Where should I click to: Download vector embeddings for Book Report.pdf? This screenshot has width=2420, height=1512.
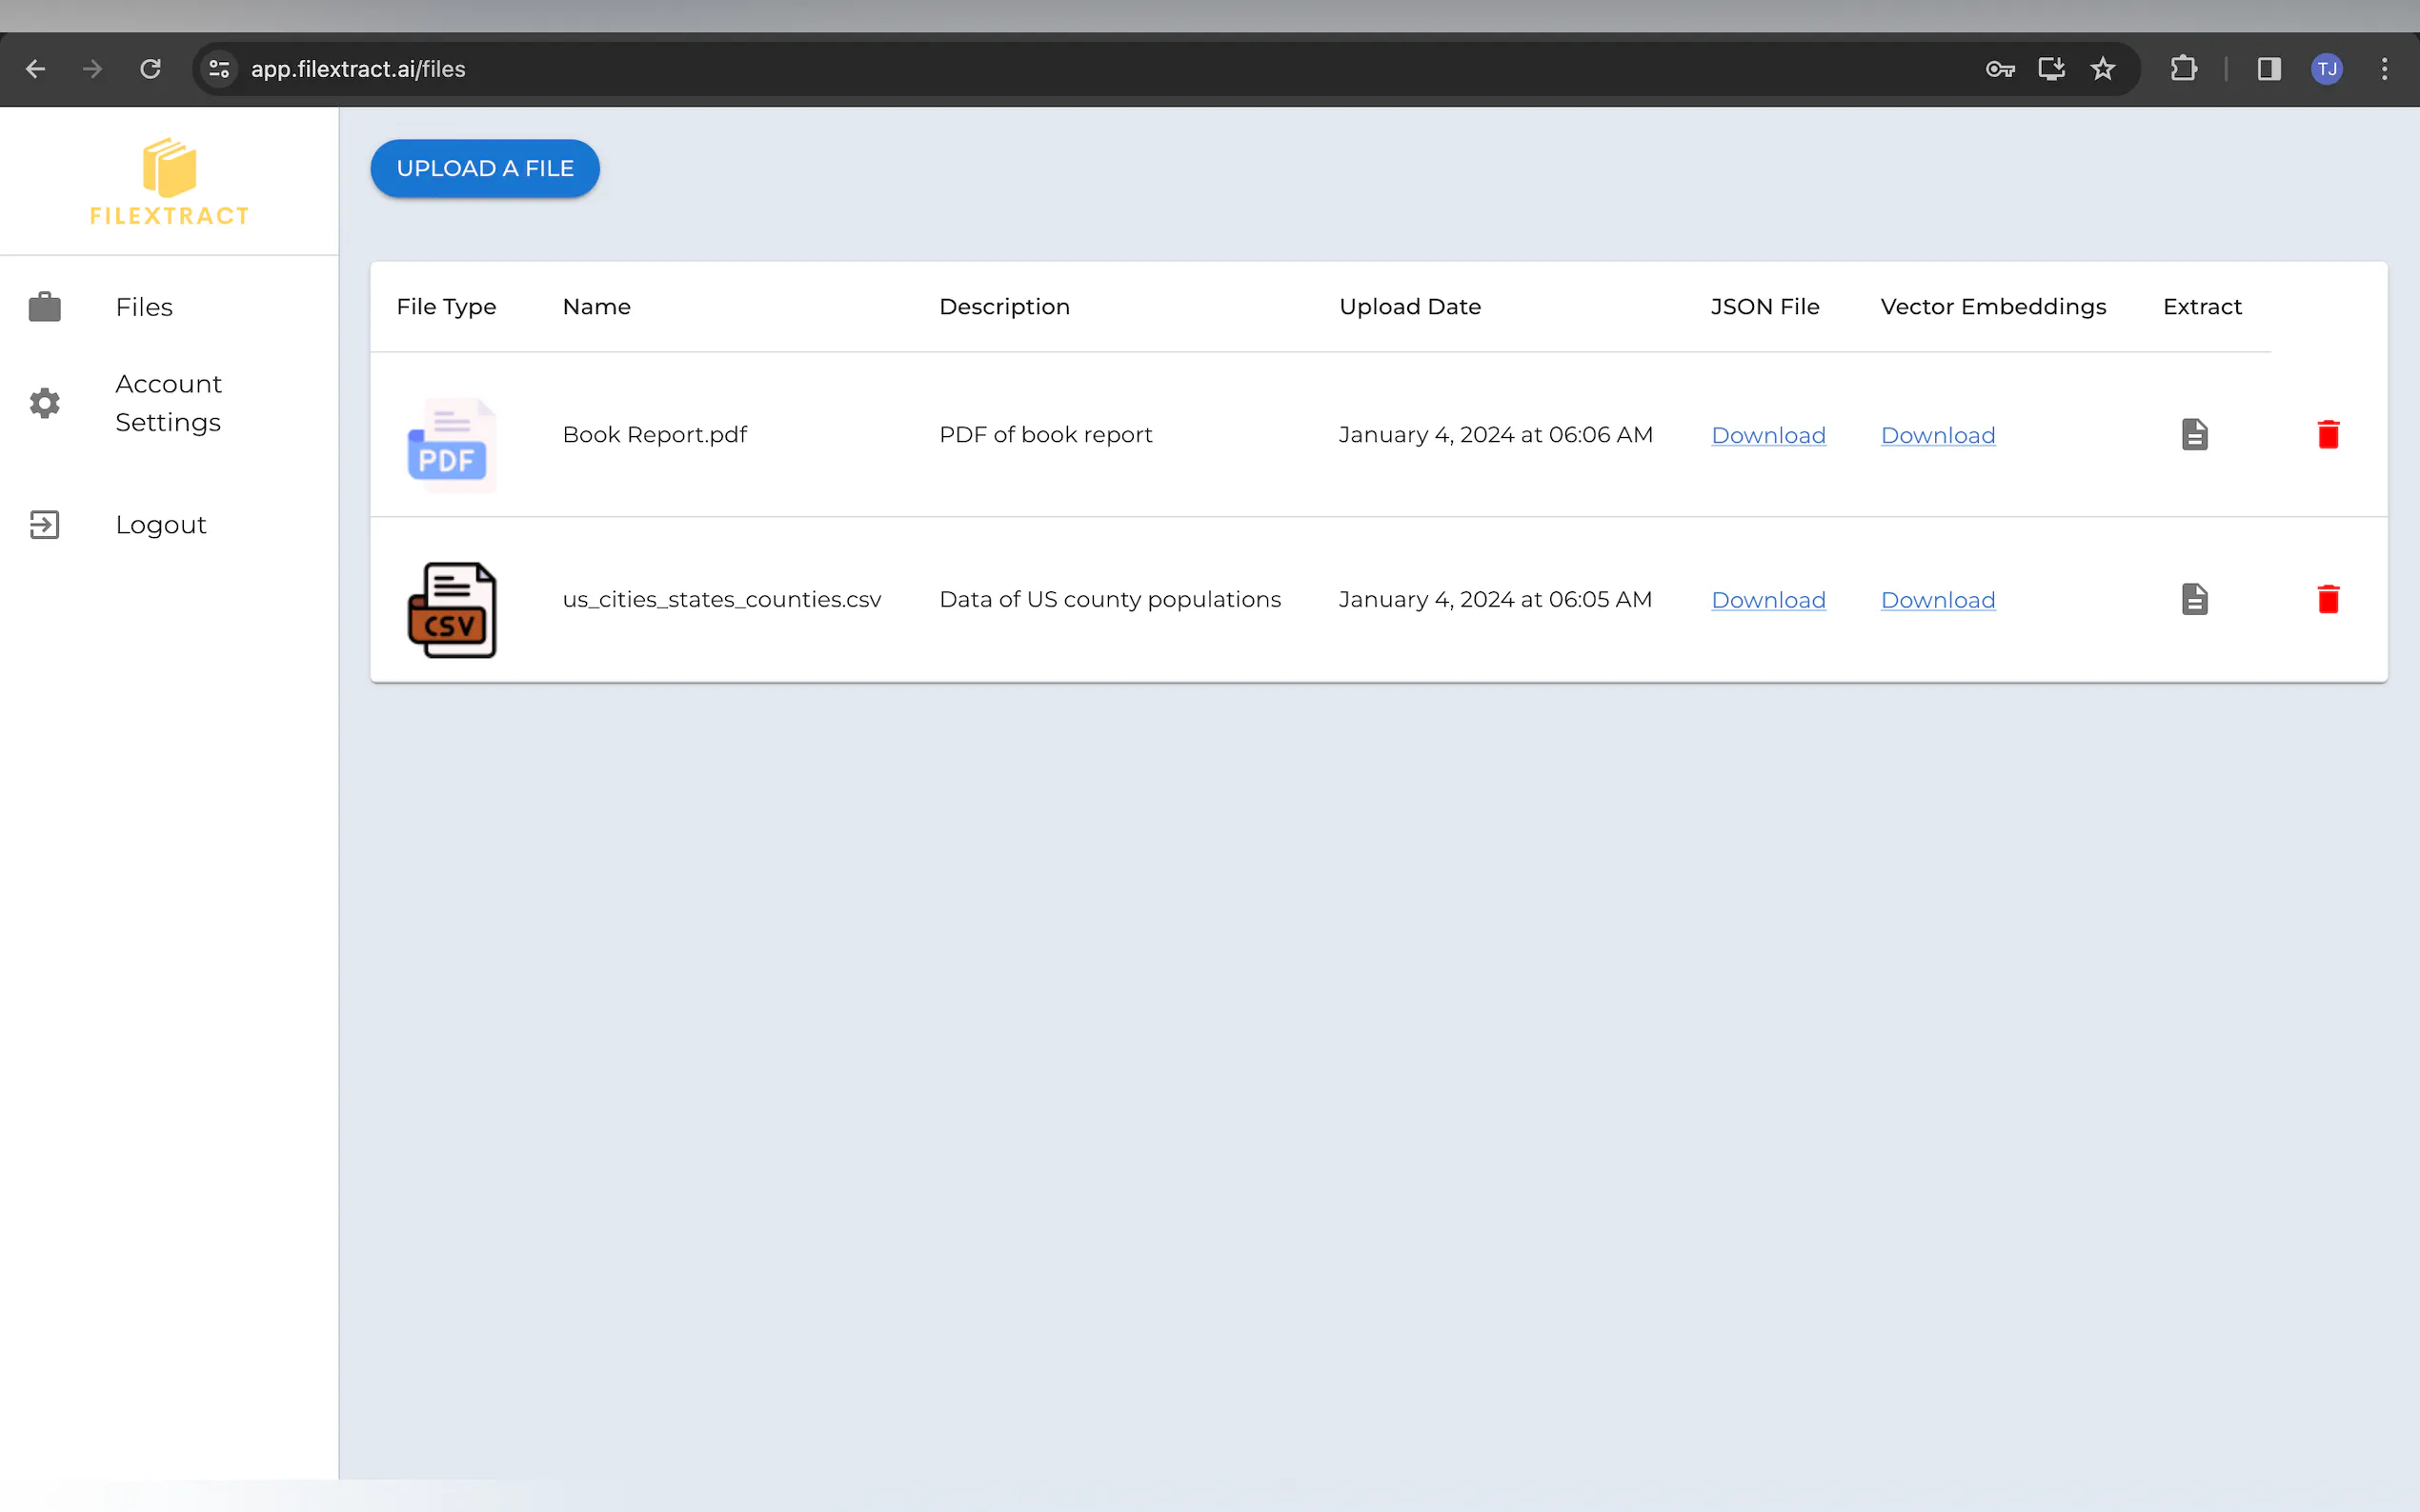pyautogui.click(x=1937, y=436)
